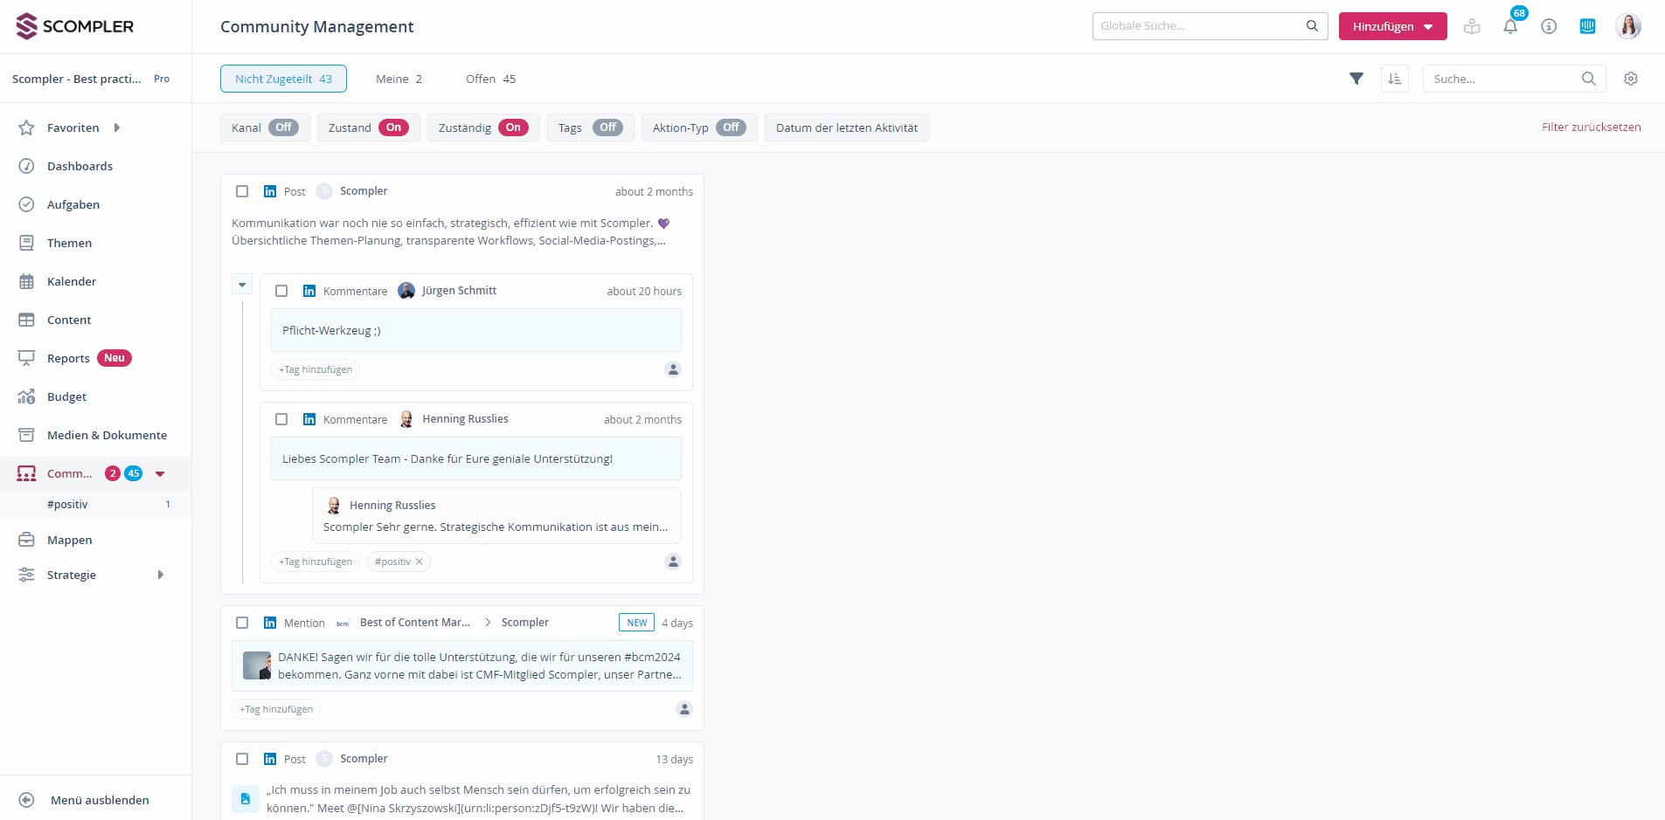Toggle the Kanal filter switch
1665x820 pixels.
pyautogui.click(x=283, y=127)
